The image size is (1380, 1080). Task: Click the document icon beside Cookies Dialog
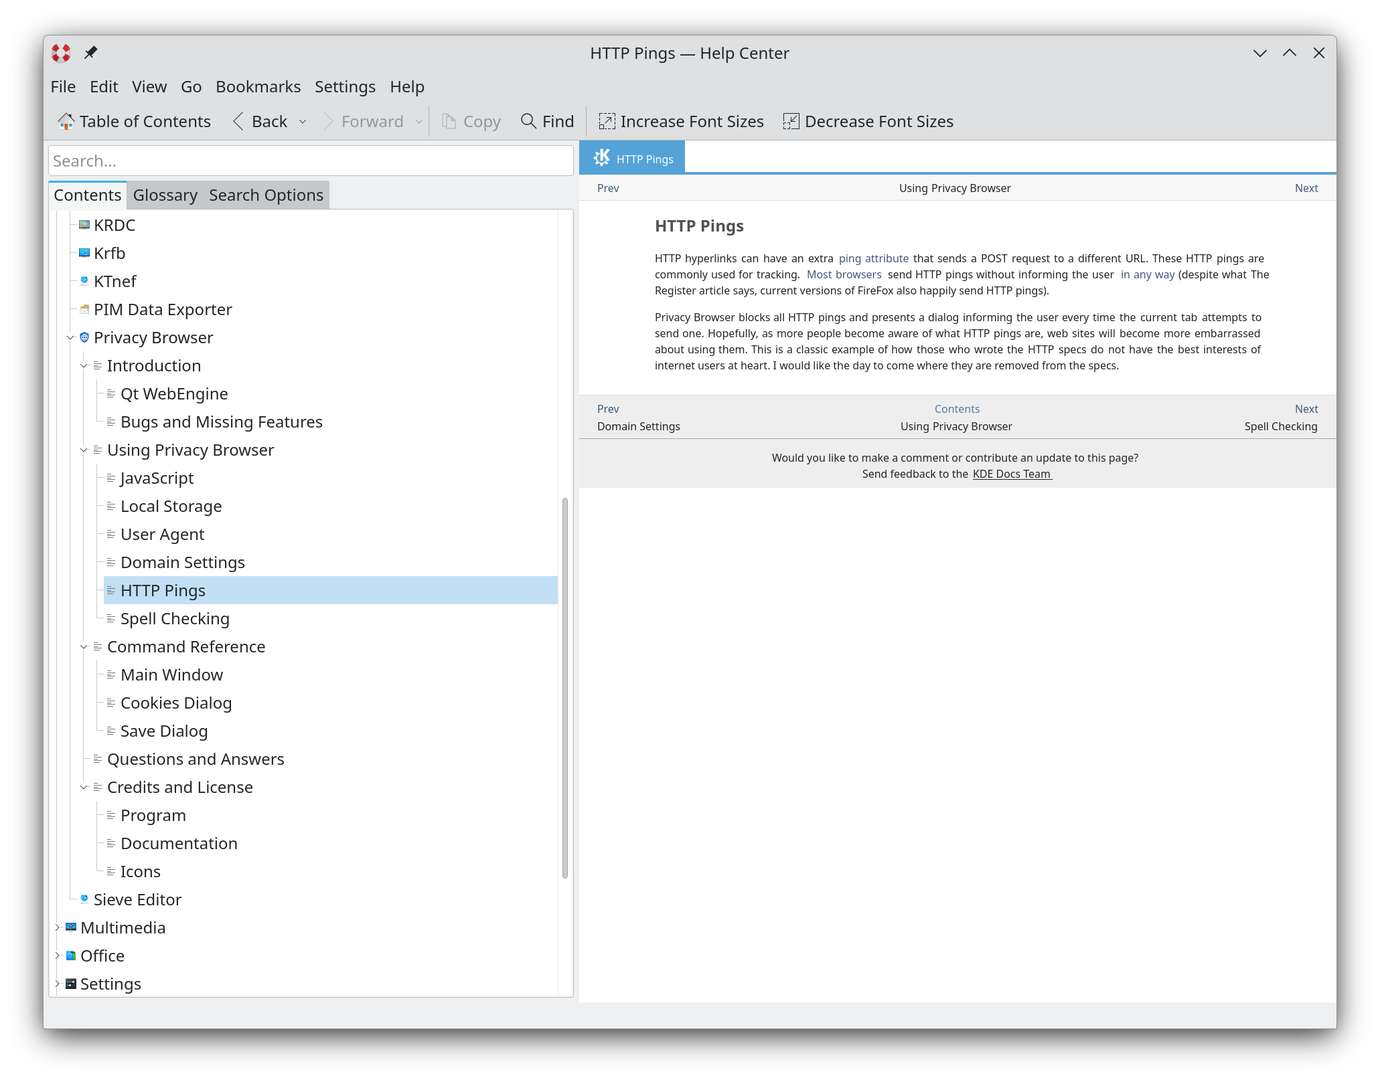(111, 703)
